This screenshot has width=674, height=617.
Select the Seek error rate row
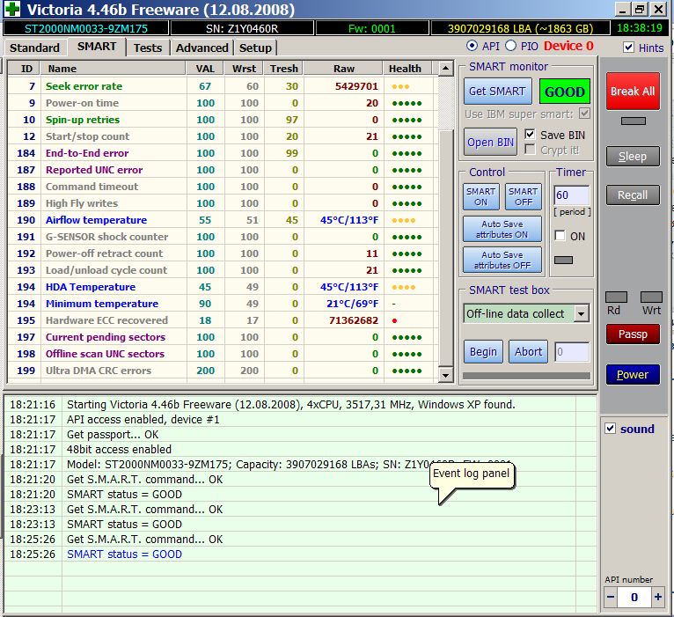[223, 86]
